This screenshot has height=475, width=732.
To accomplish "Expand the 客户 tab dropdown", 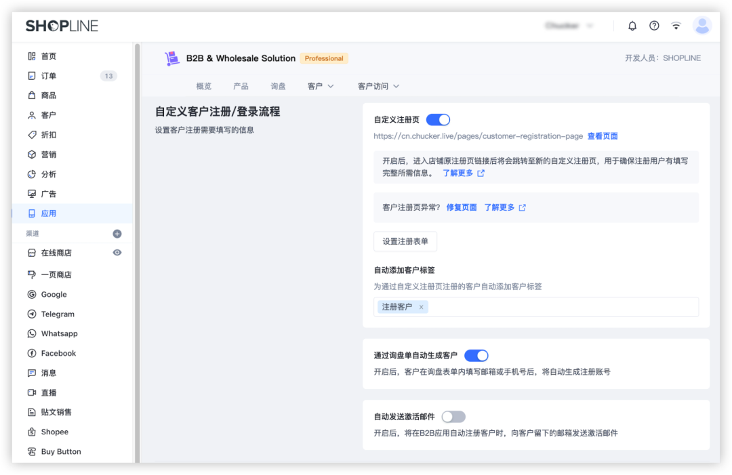I will pos(320,86).
